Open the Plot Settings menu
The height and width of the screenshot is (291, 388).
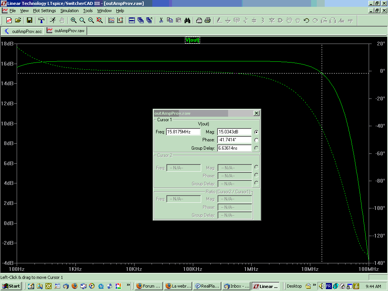[x=44, y=11]
